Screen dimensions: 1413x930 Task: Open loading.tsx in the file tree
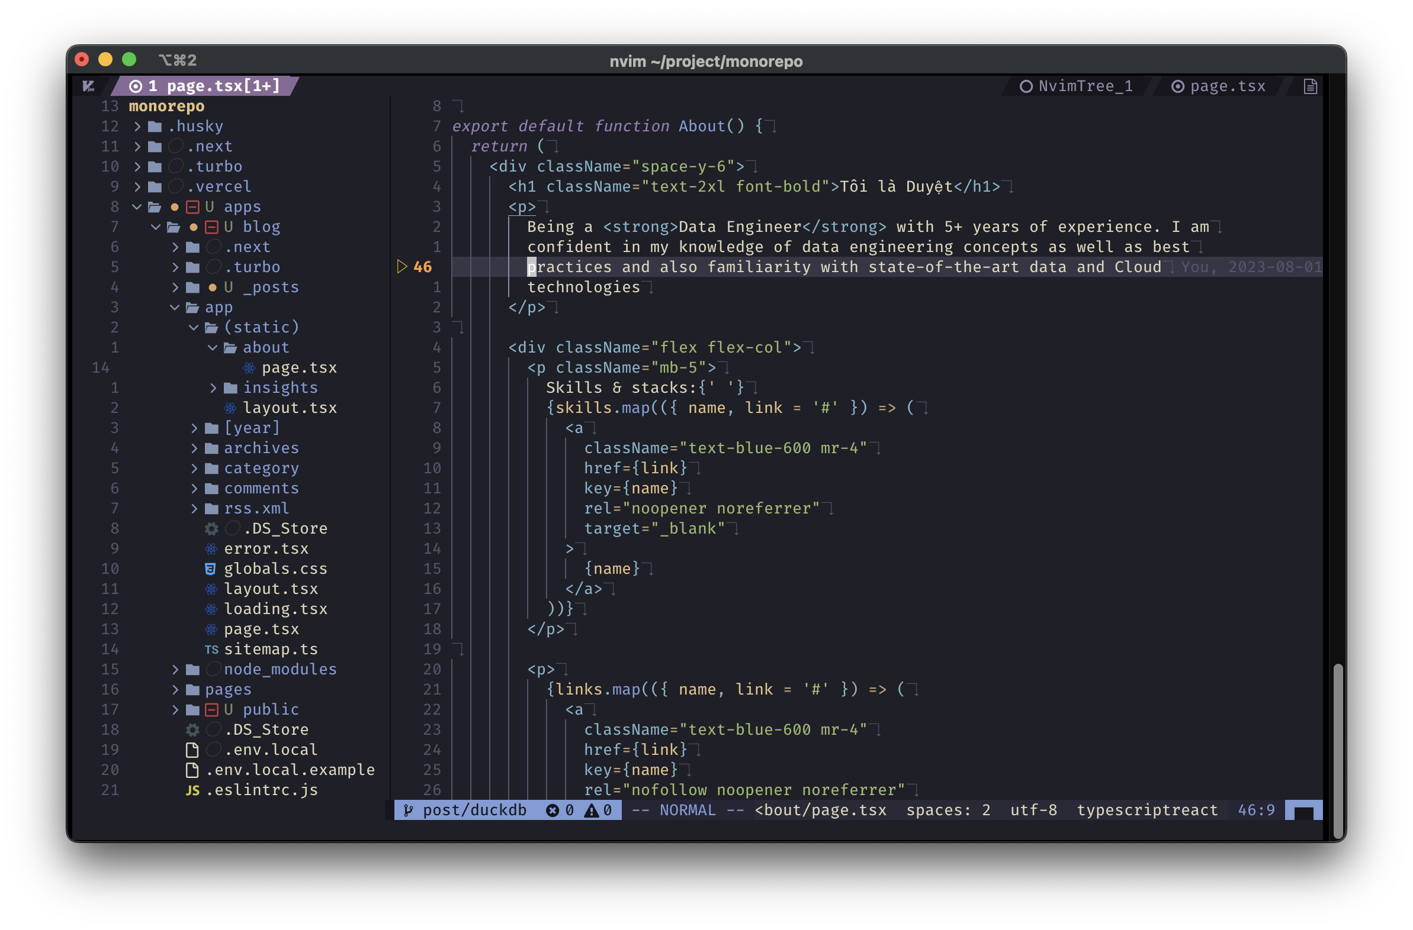tap(275, 609)
